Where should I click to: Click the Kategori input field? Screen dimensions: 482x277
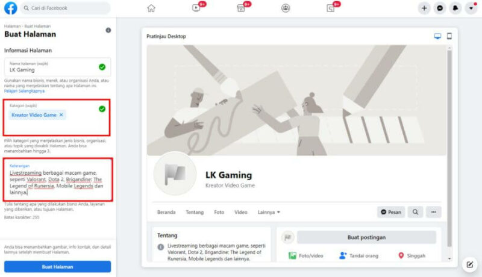pyautogui.click(x=57, y=117)
